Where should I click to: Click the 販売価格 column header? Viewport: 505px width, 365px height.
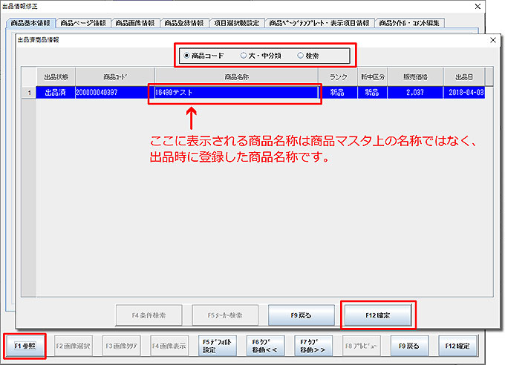pyautogui.click(x=415, y=77)
